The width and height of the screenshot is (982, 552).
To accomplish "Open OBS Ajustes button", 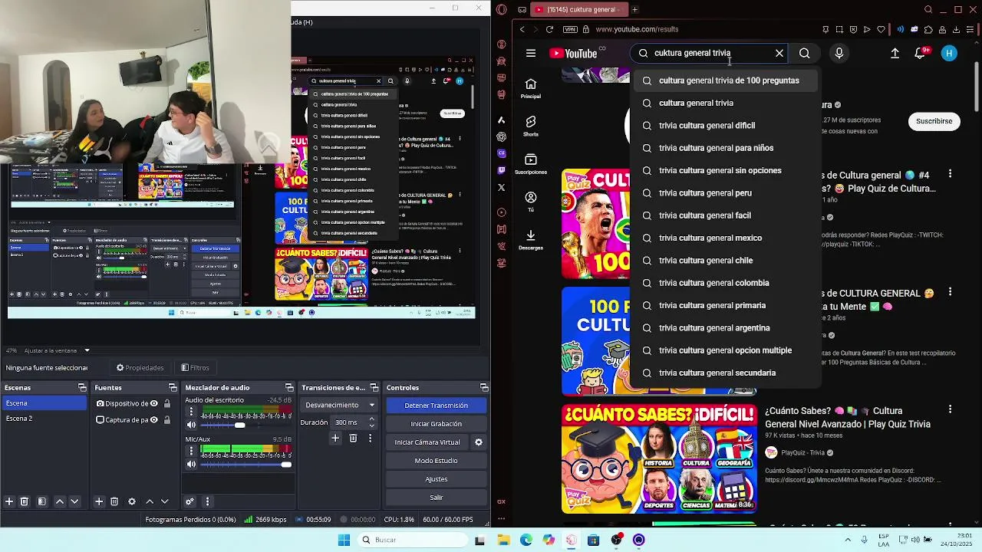I will coord(436,479).
